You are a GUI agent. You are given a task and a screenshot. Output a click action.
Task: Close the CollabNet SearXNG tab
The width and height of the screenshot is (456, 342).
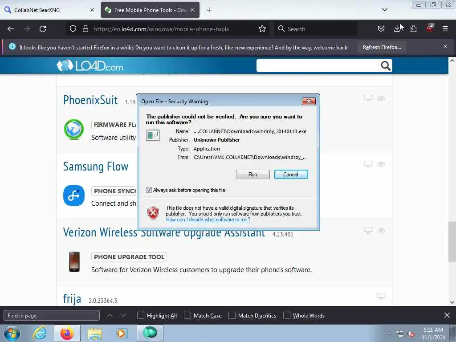tap(92, 10)
